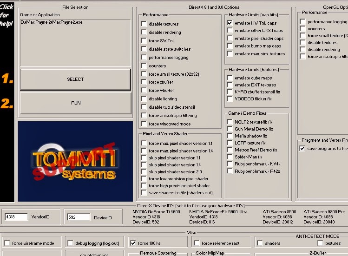348x256 pixels.
Task: Enable 'Mafia shadow fix' checkbox
Action: (x=230, y=136)
